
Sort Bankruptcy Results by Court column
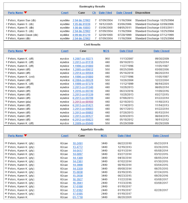pyautogui.click(x=65, y=13)
